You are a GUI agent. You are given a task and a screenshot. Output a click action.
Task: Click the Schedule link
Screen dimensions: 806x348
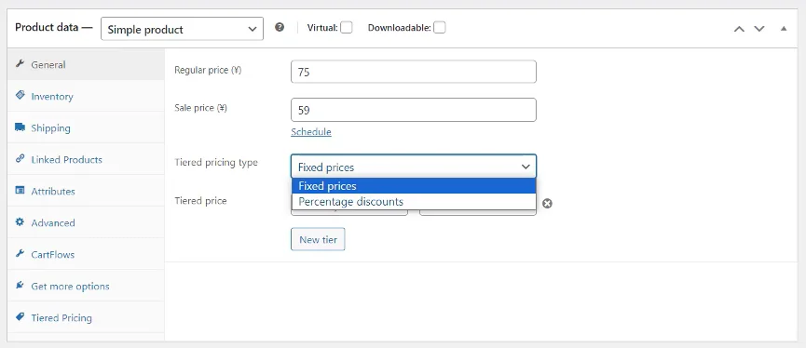[x=311, y=132]
